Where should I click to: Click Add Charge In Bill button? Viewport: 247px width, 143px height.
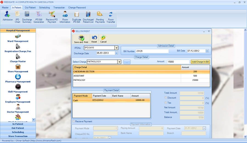[x=200, y=62]
